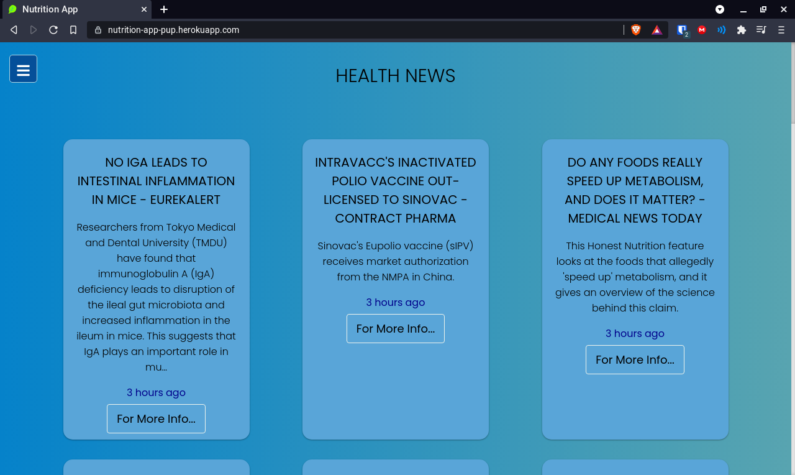Click For More Info on the polio vaccine article
This screenshot has height=475, width=795.
click(396, 328)
